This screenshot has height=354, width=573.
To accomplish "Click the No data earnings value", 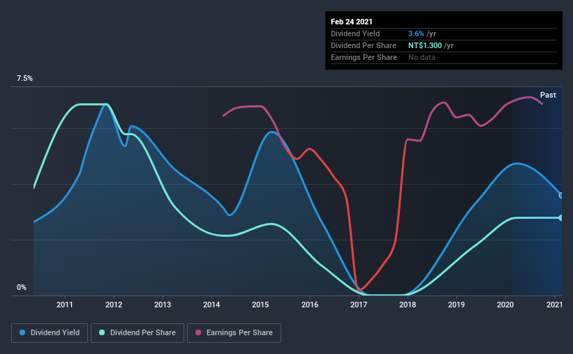I will pyautogui.click(x=422, y=57).
